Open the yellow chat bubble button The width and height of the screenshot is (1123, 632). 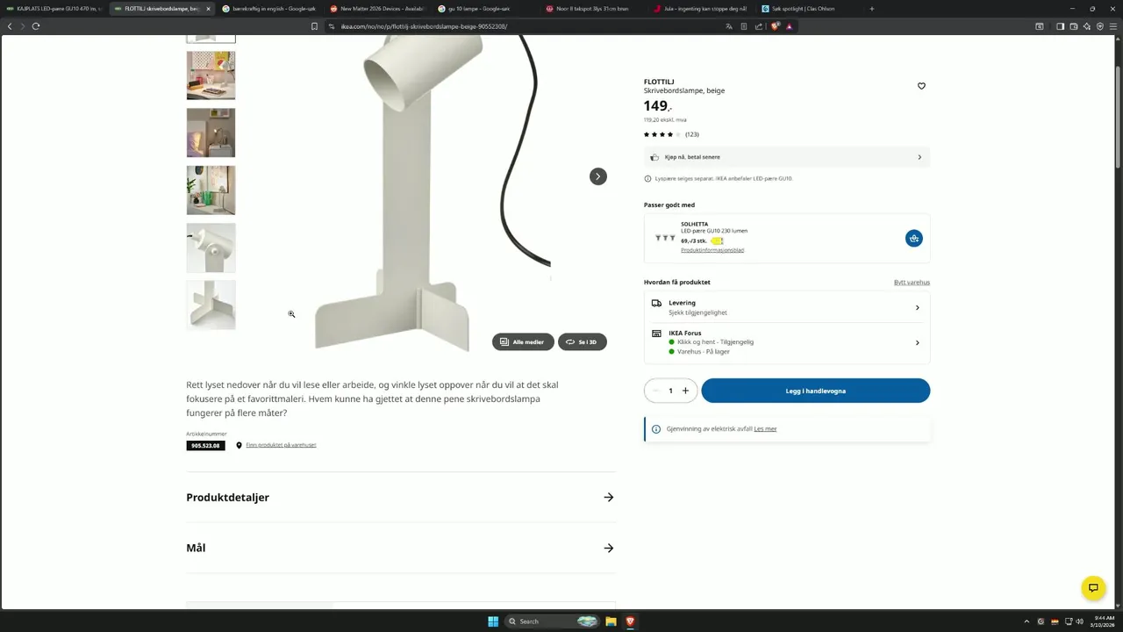tap(1093, 588)
